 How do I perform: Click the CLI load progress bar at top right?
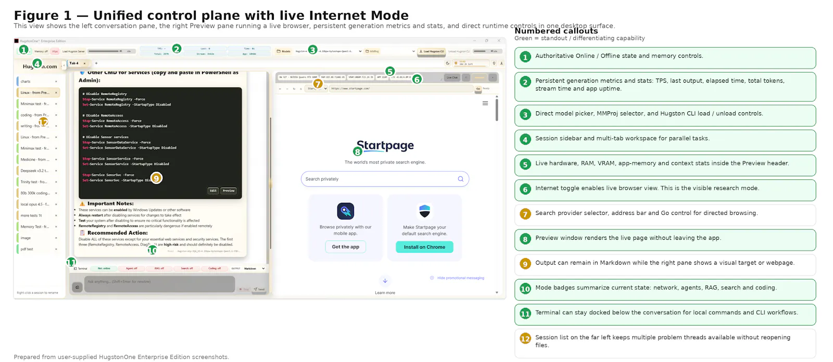tap(487, 51)
